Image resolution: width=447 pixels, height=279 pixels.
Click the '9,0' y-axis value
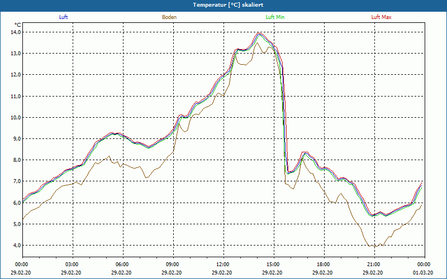pos(17,139)
